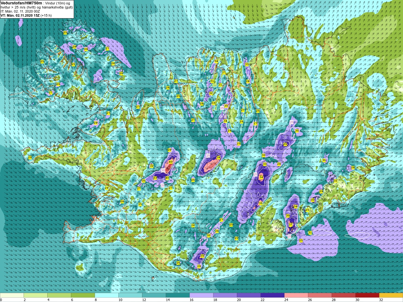Click the yellow 38 peak gust label

coord(219,157)
